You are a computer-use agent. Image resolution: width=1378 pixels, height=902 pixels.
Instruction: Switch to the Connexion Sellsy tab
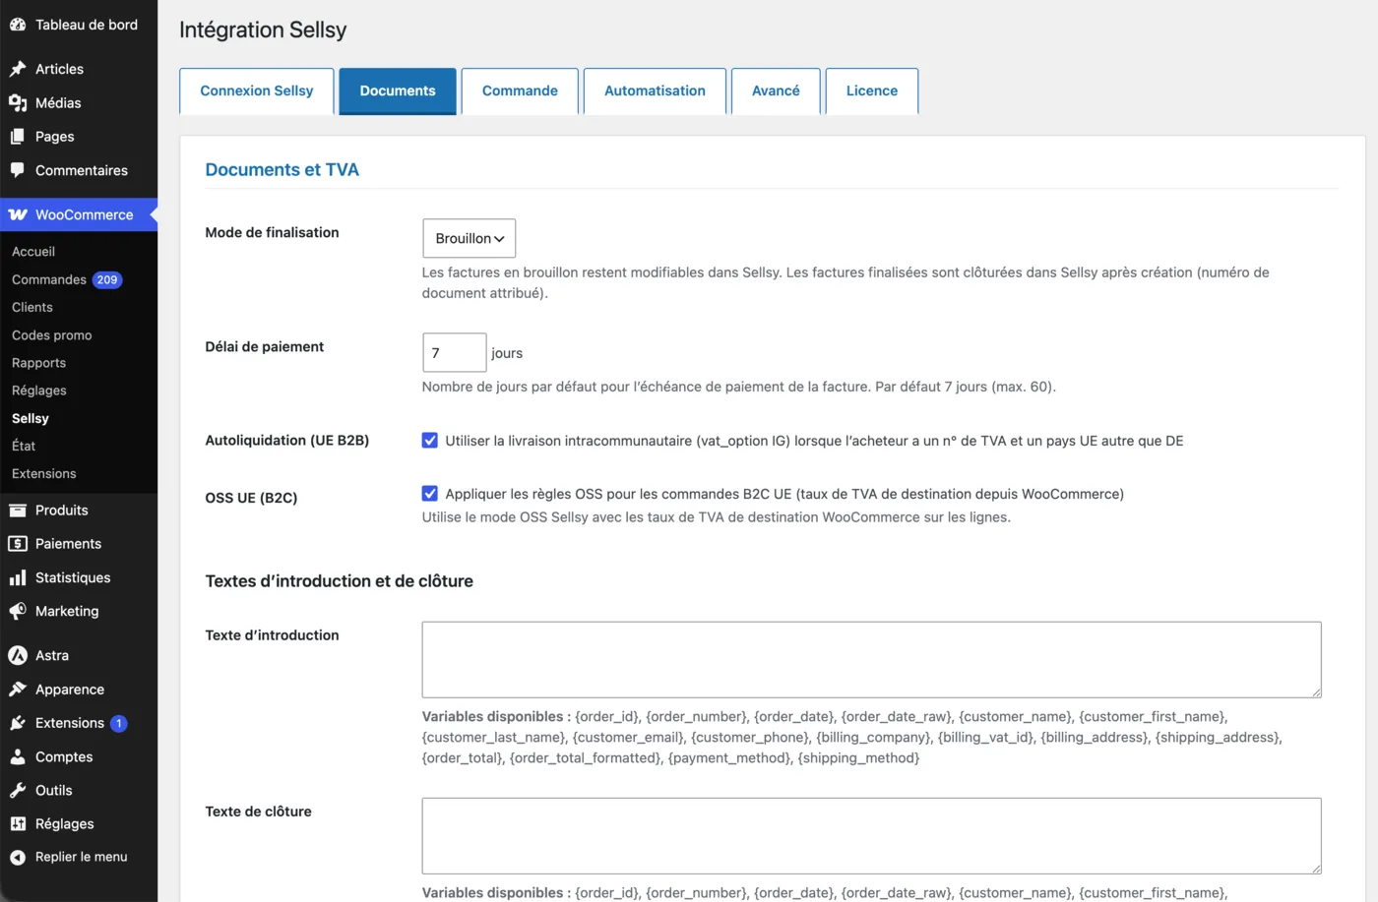(x=257, y=90)
